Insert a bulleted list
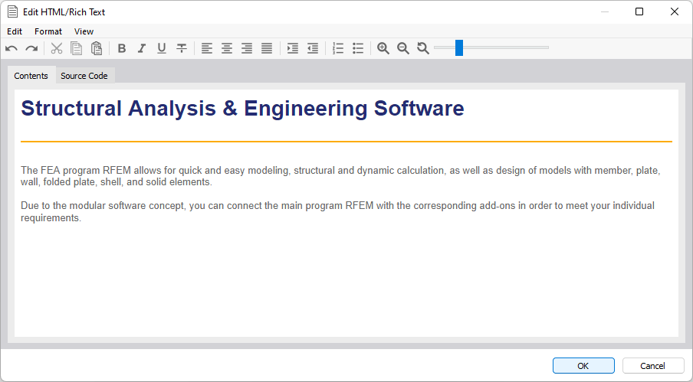The image size is (693, 382). click(358, 48)
